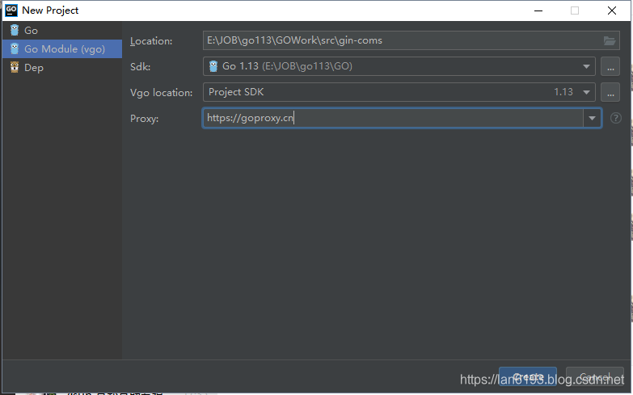Select the Go project type
Screen dimensions: 633x395
62,30
